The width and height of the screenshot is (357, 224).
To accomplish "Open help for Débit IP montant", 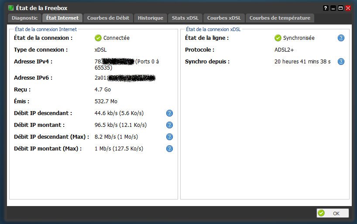I will pyautogui.click(x=169, y=125).
